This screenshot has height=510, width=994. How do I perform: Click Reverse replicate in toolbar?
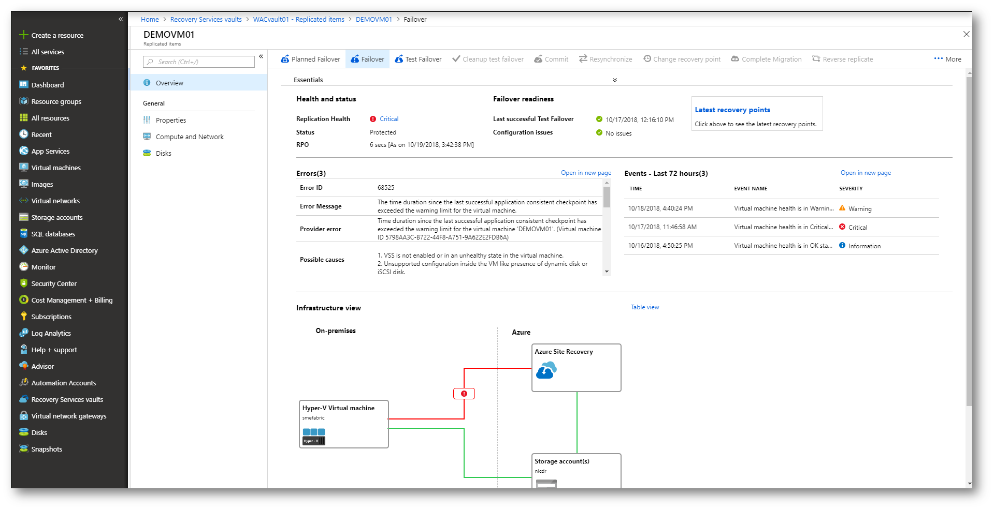[x=842, y=59]
